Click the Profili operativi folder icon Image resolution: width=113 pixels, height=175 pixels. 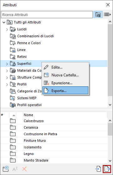point(13,105)
